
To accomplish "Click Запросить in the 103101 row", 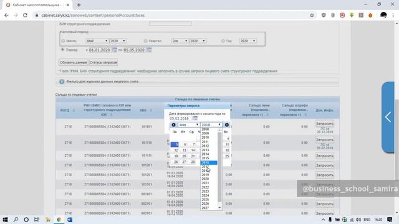I will pyautogui.click(x=325, y=185).
